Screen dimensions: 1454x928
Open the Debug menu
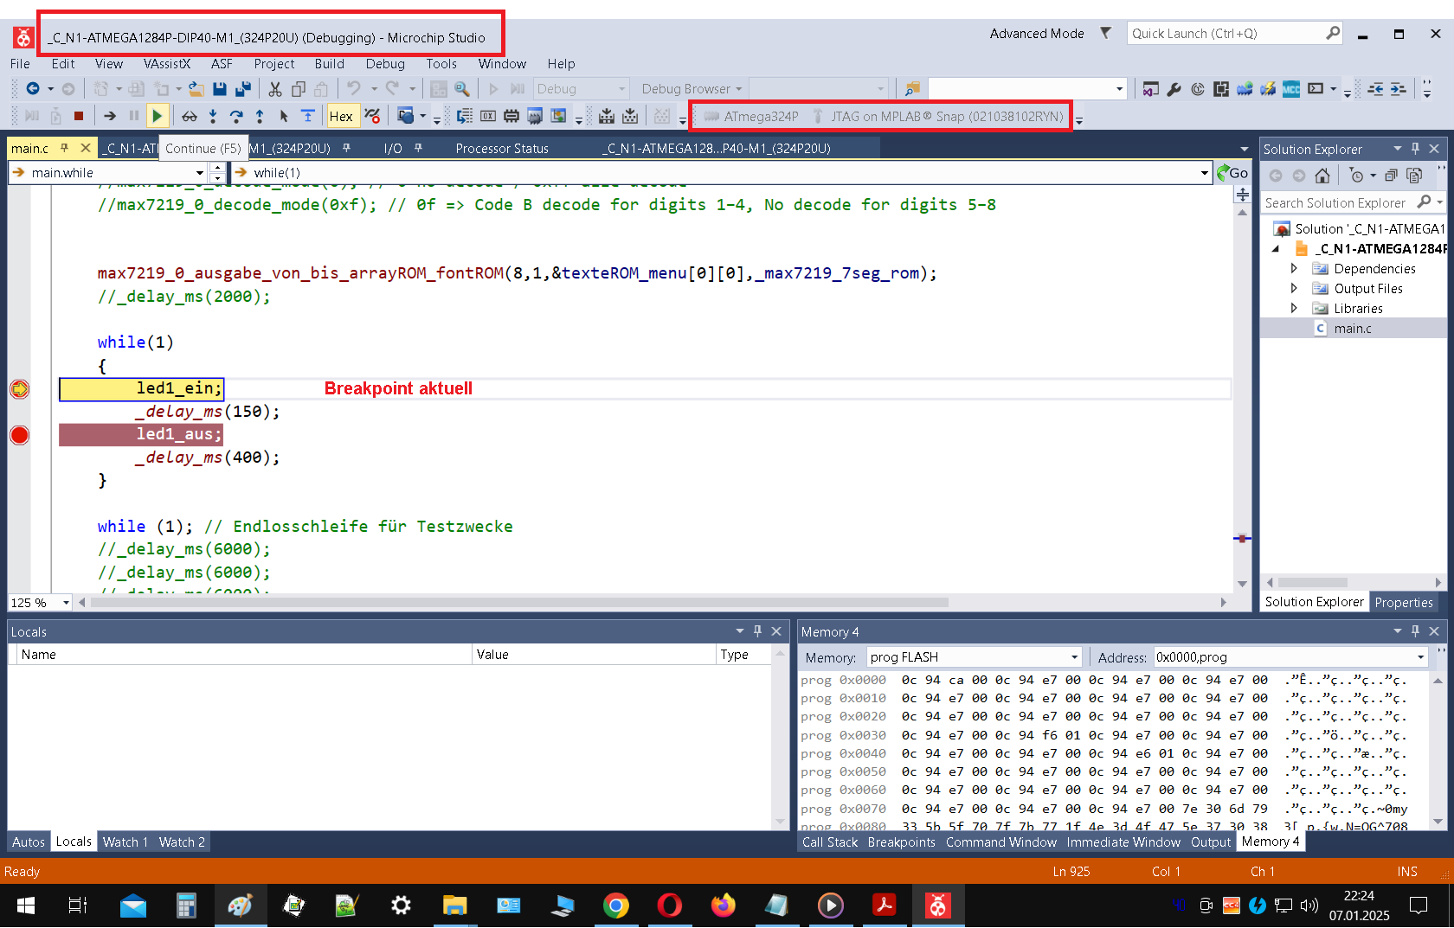click(385, 63)
